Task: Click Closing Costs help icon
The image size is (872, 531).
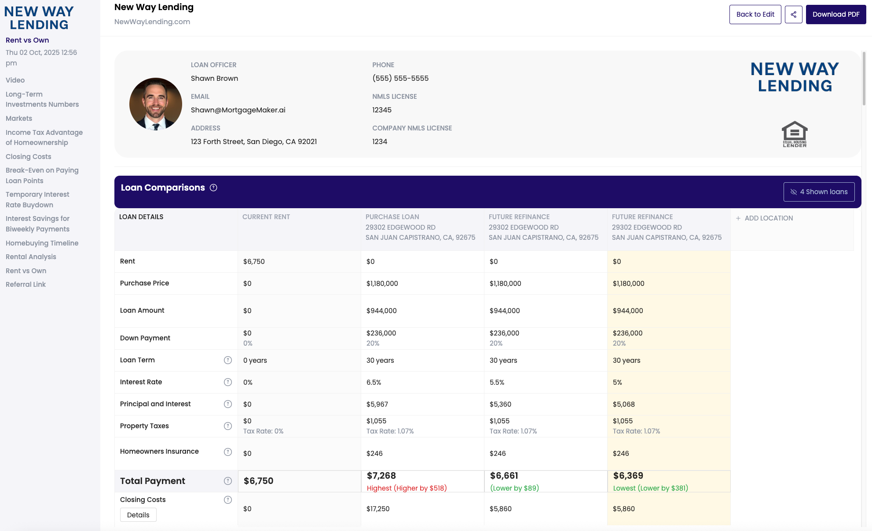Action: point(227,500)
